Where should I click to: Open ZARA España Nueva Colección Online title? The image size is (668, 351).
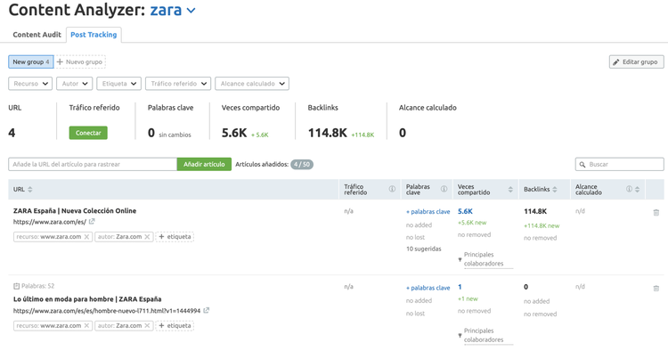coord(75,211)
